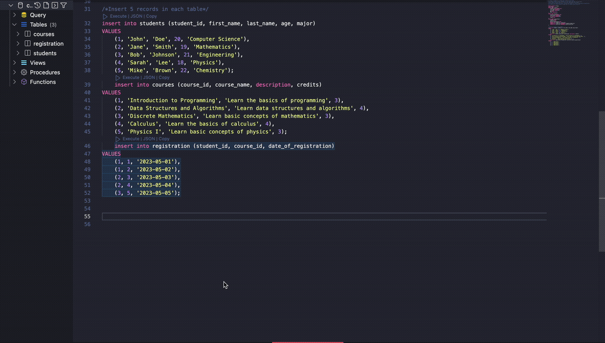This screenshot has height=343, width=605.
Task: Open query history clock icon
Action: 38,6
